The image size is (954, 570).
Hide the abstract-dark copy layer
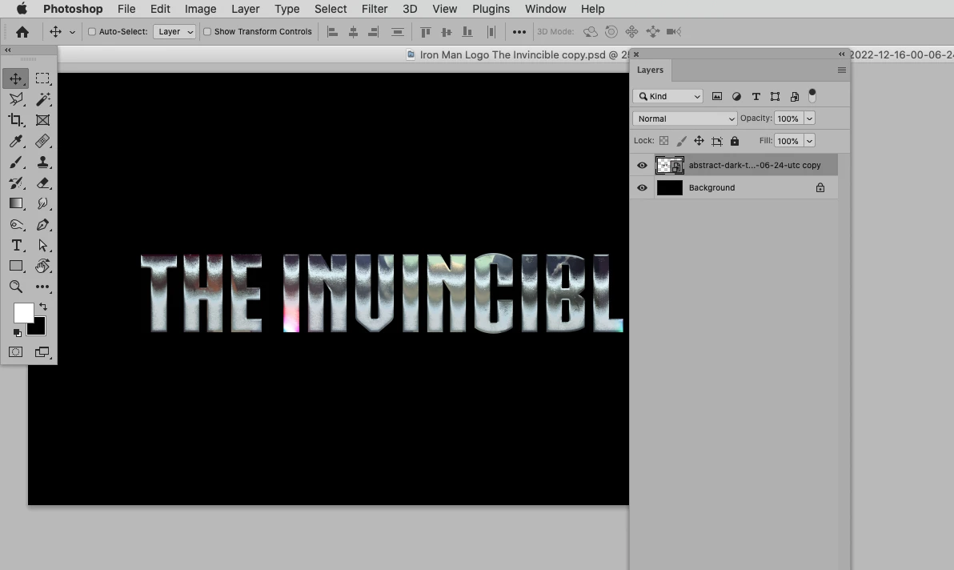(x=642, y=166)
